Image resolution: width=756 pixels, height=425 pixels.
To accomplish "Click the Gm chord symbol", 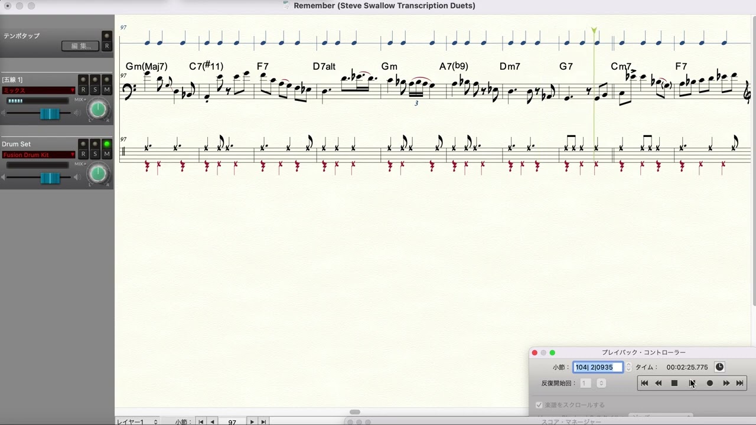I will point(389,66).
